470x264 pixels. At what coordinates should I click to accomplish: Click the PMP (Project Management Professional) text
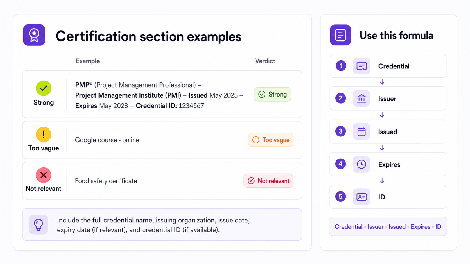[x=135, y=85]
